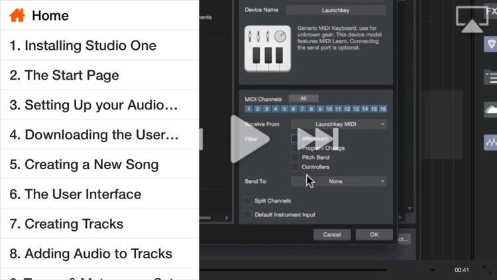Open chapter 5. Creating a New Song

click(99, 165)
